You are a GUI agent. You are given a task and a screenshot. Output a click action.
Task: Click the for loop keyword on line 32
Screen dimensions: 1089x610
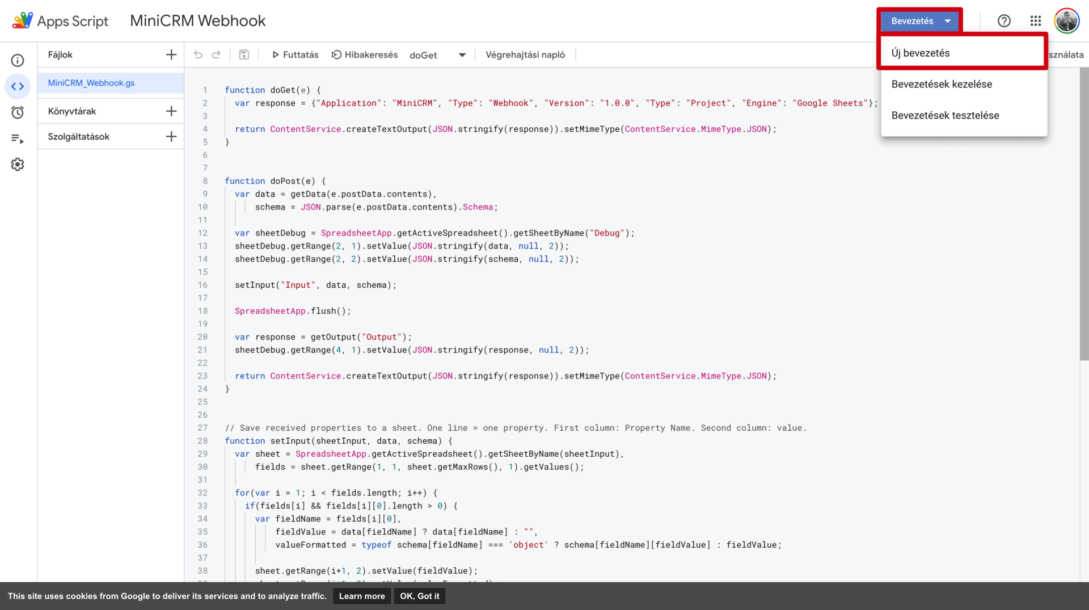[x=242, y=493]
